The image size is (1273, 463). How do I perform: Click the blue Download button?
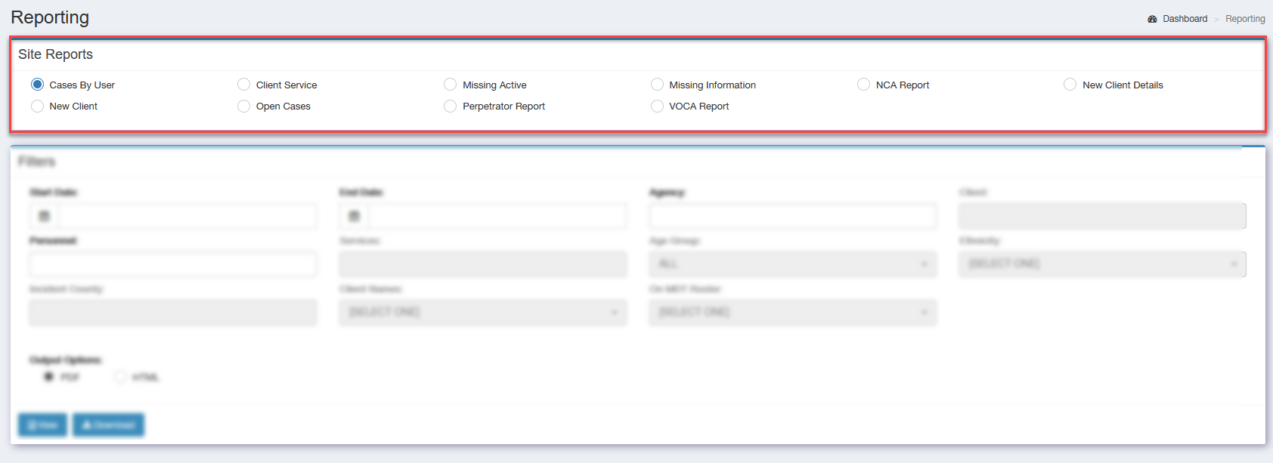pos(108,425)
